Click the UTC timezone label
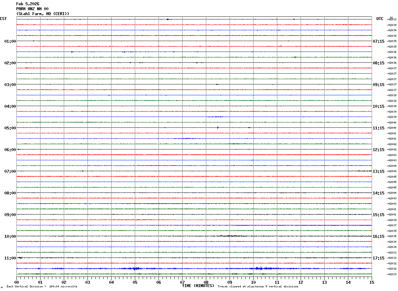Image resolution: width=398 pixels, height=291 pixels. (x=380, y=19)
